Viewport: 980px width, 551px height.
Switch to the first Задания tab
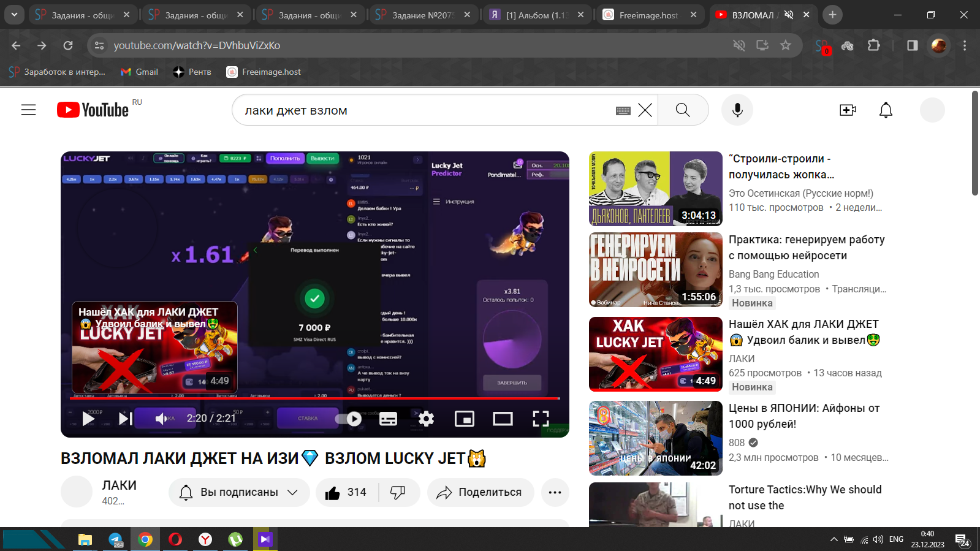pos(83,15)
